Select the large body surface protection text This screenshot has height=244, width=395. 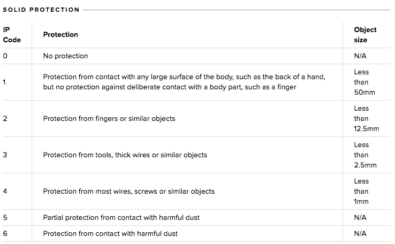[x=184, y=82]
